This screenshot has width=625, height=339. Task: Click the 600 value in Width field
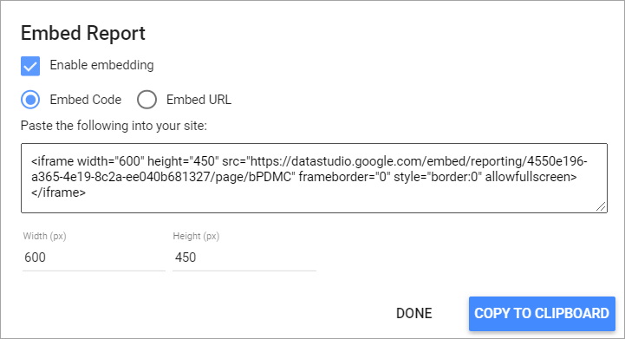click(x=35, y=258)
